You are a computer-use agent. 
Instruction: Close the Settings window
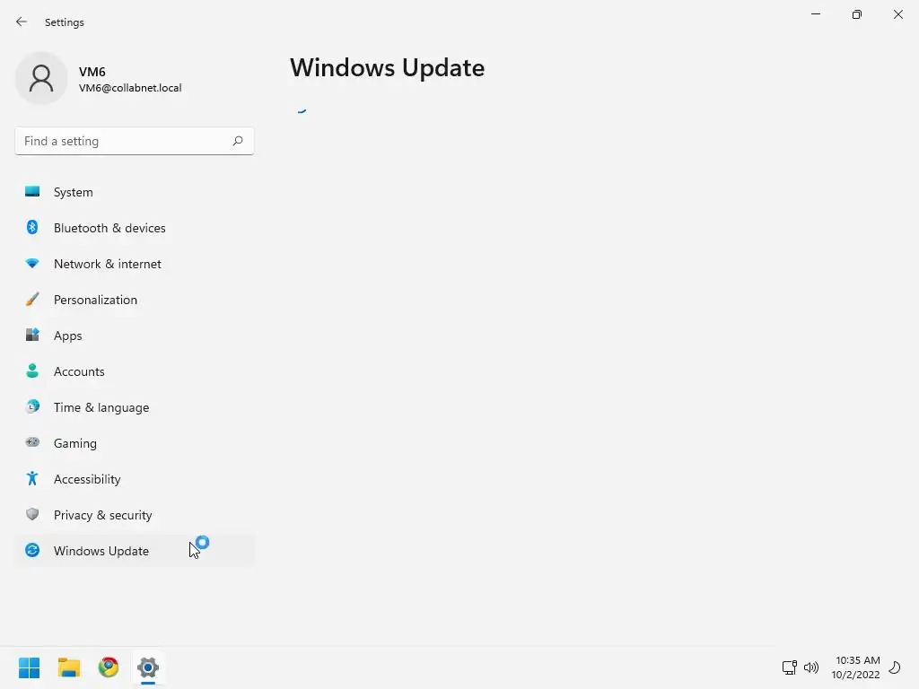(897, 14)
